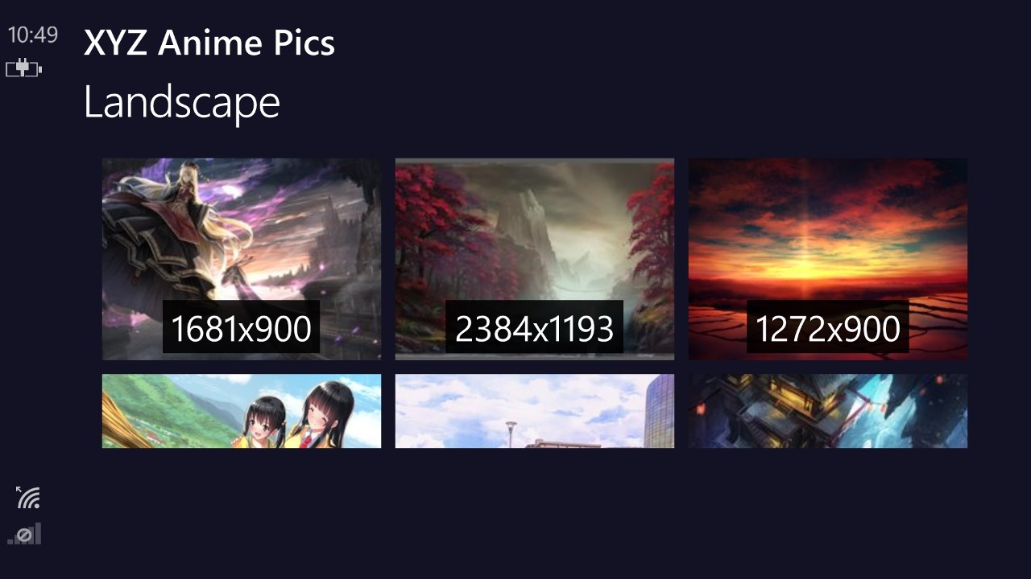The height and width of the screenshot is (579, 1031).
Task: Click the 1681x900 resolution label
Action: 241,328
